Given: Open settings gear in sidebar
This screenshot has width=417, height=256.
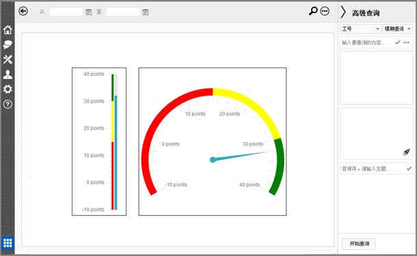Looking at the screenshot, I should click(x=8, y=89).
